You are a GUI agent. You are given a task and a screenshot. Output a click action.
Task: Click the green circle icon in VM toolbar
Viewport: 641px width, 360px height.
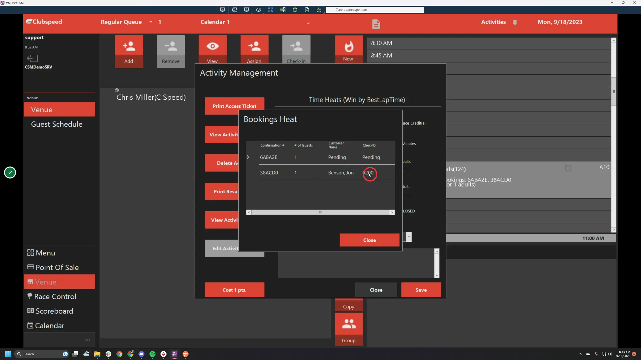[295, 10]
